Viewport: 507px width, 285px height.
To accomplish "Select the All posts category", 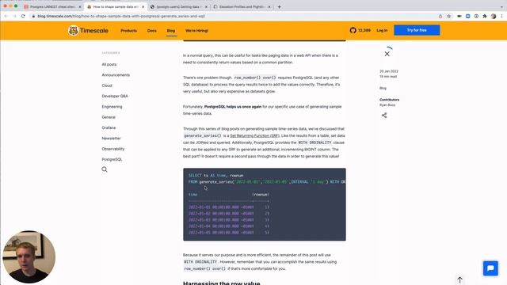I will (109, 64).
